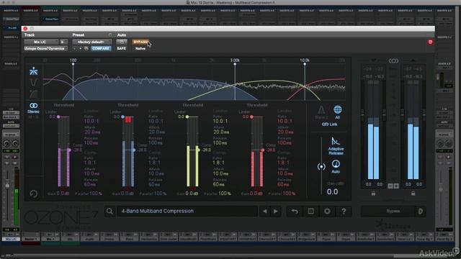This screenshot has height=259, width=461.
Task: Click the input/output link icon above meters
Action: (x=393, y=60)
